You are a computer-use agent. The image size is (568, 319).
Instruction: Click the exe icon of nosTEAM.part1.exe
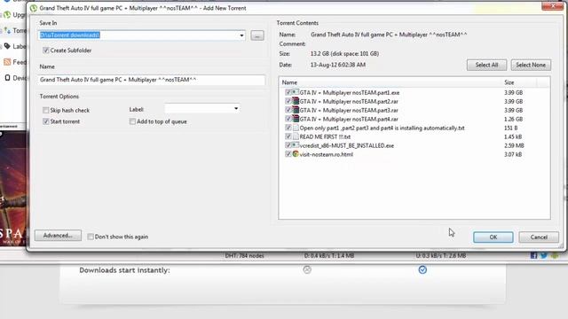coord(296,92)
